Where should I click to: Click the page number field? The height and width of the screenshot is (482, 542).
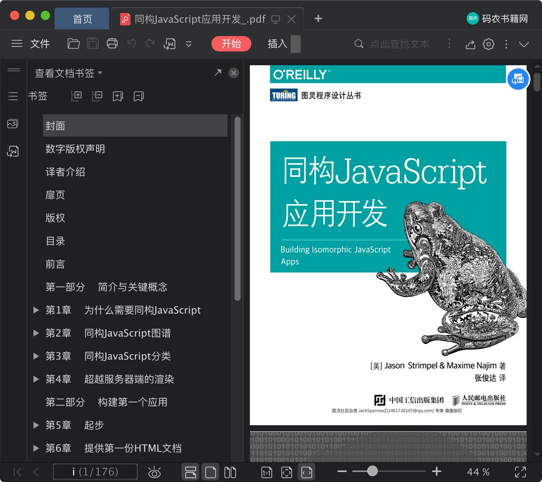pyautogui.click(x=95, y=472)
